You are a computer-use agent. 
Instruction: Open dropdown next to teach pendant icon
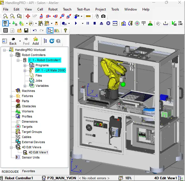(10, 24)
